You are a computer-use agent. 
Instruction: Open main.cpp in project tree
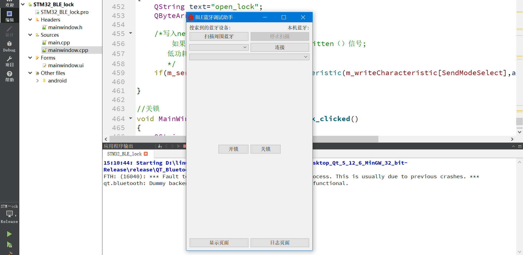[59, 42]
